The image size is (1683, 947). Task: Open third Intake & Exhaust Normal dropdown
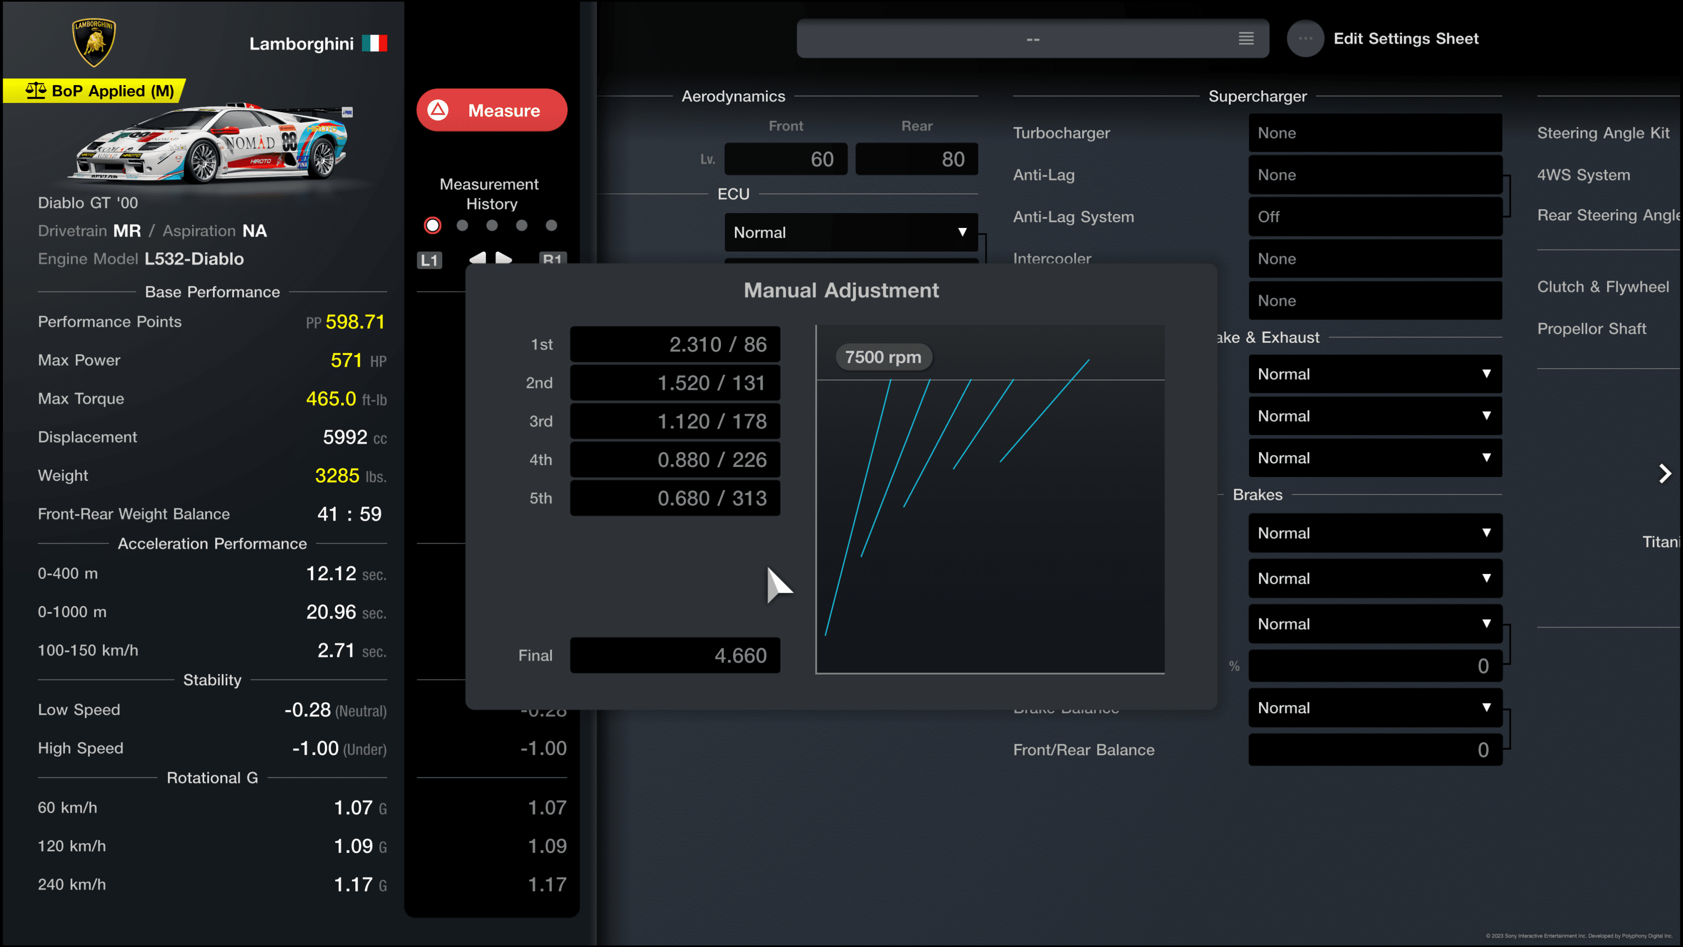[1374, 457]
